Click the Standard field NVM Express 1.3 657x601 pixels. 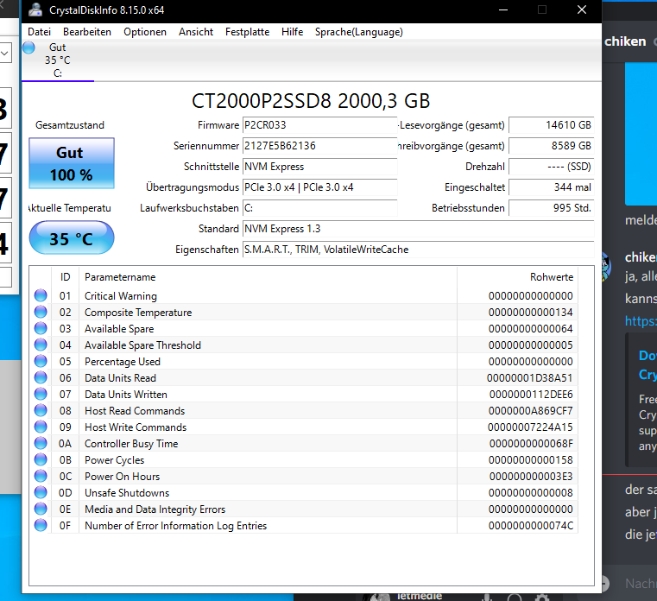[418, 229]
